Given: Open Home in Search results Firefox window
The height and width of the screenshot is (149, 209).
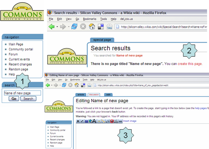Looking at the screenshot, I should (x=92, y=26).
